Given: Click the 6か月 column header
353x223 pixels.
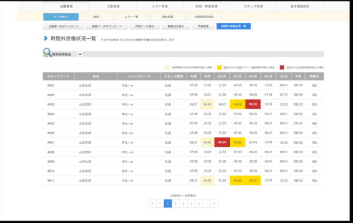Looking at the screenshot, I should [x=284, y=76].
